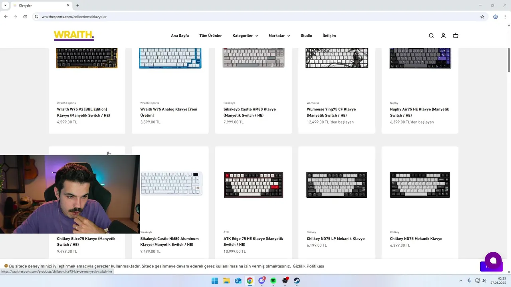Open Wraith W75 Analog Klavye product

(x=169, y=112)
